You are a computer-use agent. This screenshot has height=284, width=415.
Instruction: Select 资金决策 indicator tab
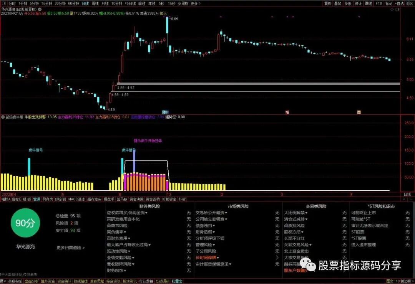click(136, 200)
